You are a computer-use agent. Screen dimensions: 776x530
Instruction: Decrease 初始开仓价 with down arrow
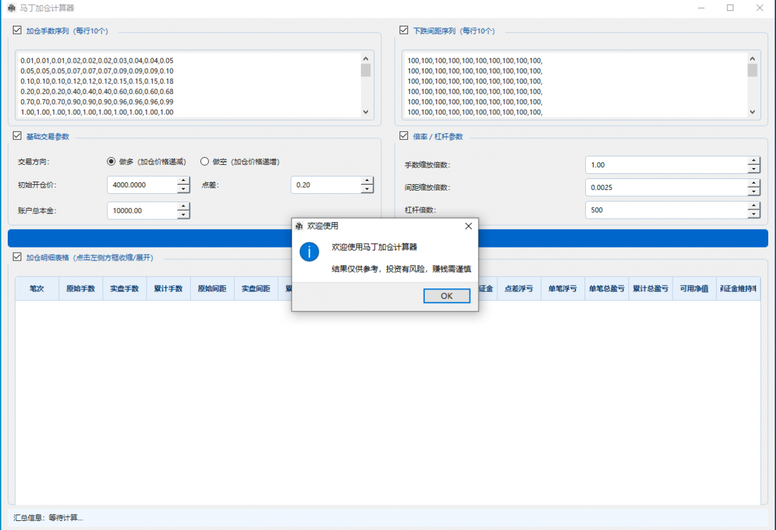click(x=184, y=189)
